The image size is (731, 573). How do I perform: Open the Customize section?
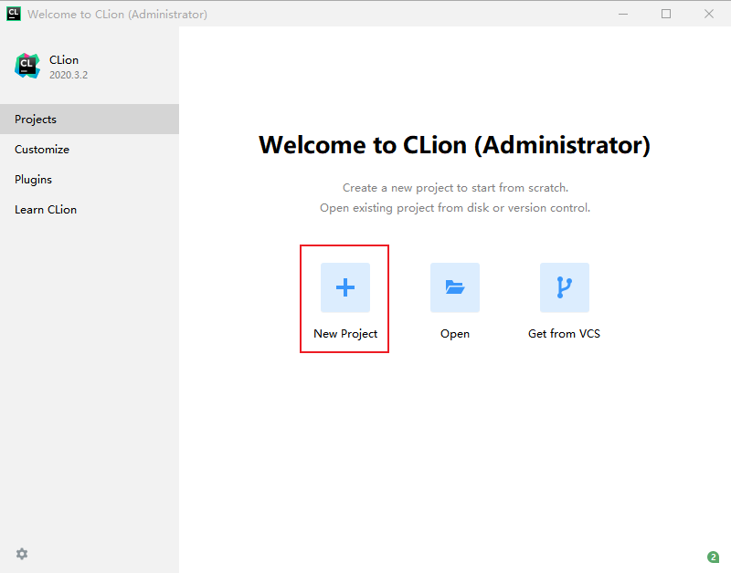41,149
